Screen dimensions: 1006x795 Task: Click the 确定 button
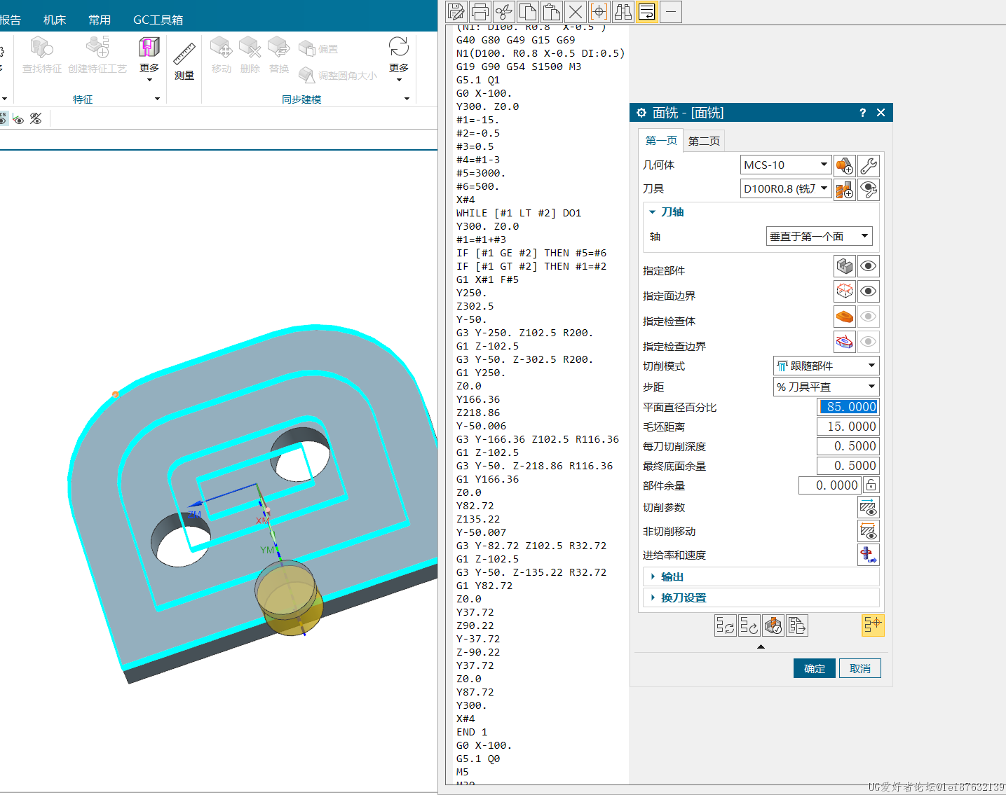pyautogui.click(x=815, y=668)
